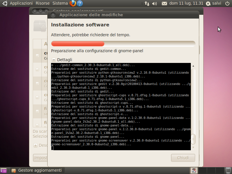232x174 pixels.
Task: Click the network connection indicator icon
Action: (147, 3)
